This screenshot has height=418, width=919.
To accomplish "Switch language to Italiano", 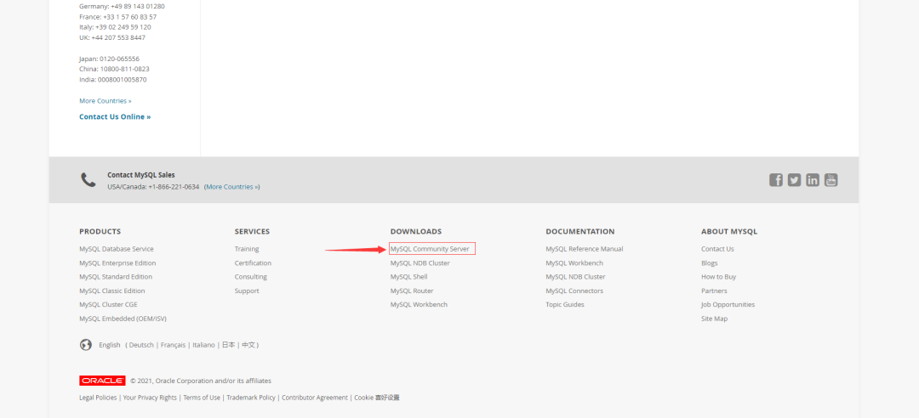I will click(203, 345).
